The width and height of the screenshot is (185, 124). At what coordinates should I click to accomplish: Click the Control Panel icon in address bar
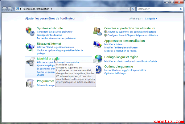17,9
